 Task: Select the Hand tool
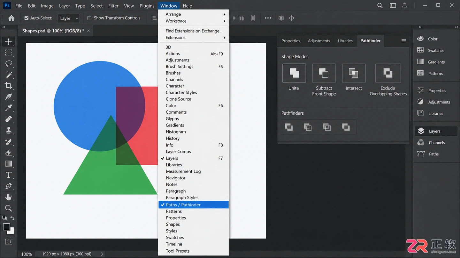point(9,197)
